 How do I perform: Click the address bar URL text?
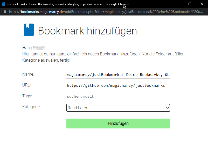pos(106,12)
